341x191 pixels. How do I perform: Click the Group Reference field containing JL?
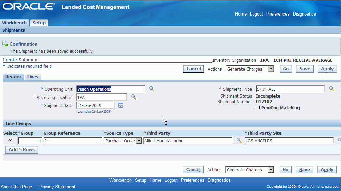[73, 141]
